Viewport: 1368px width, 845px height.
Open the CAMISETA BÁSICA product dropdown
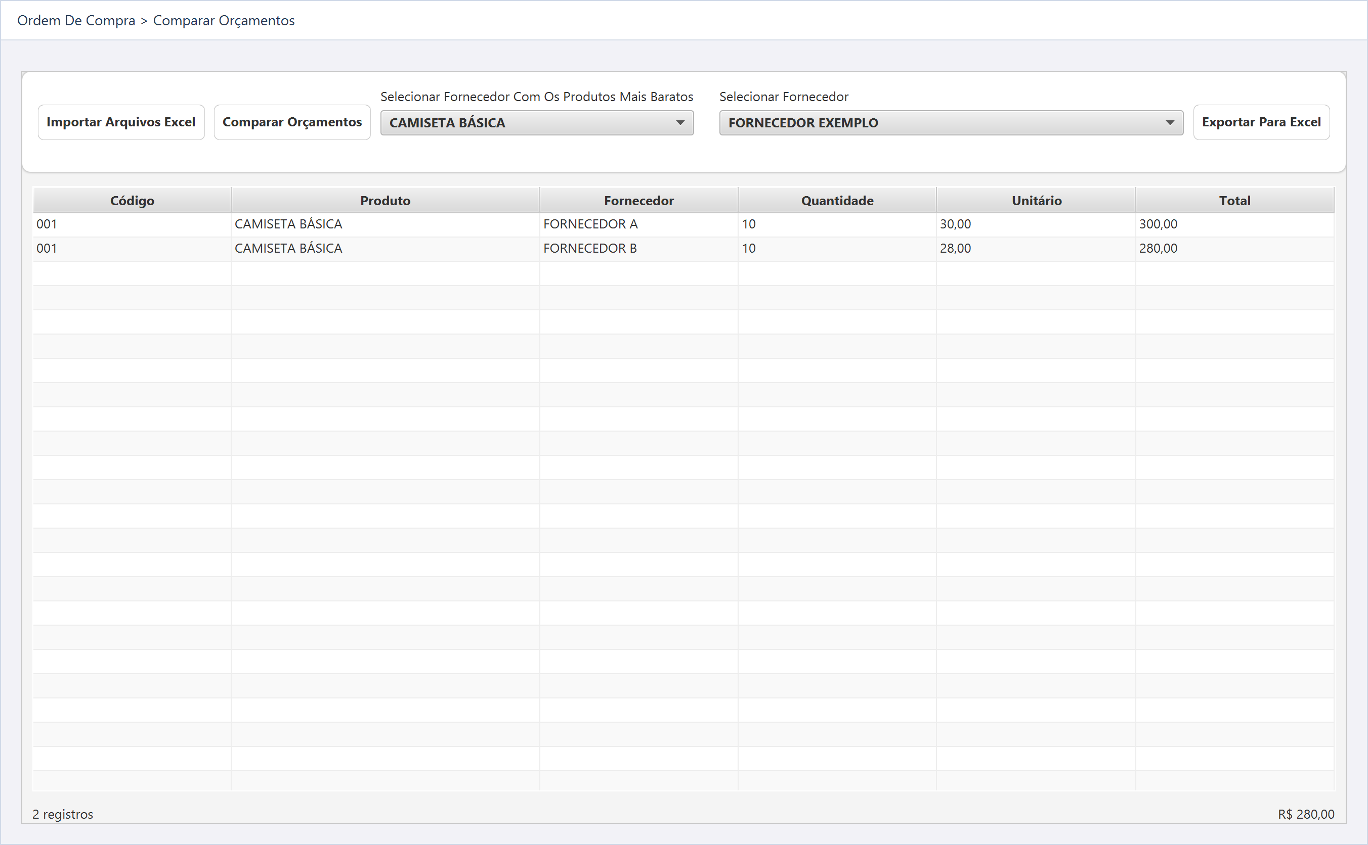pos(537,122)
